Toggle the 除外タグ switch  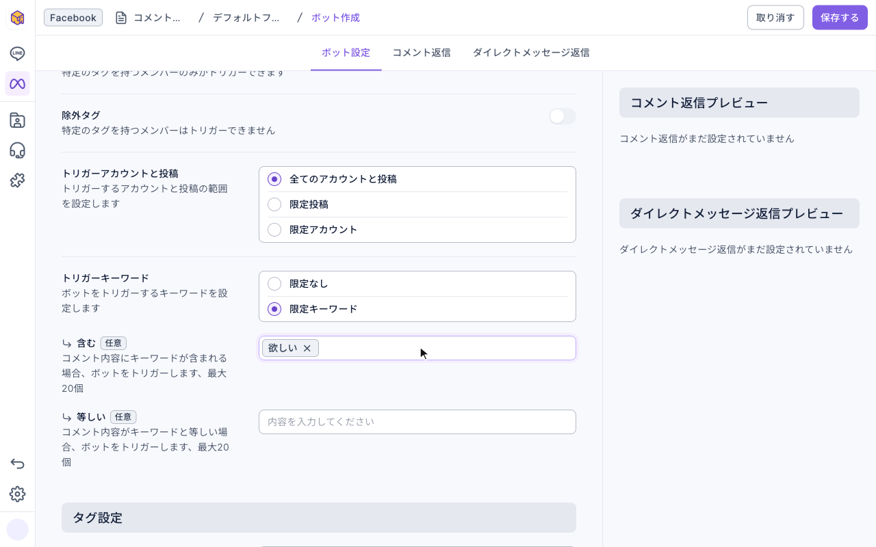point(562,116)
